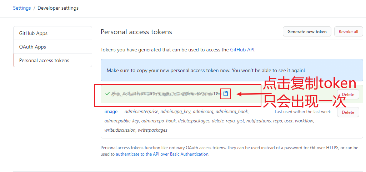366x172 pixels.
Task: Copy the token with the clipboard icon
Action: pyautogui.click(x=225, y=94)
